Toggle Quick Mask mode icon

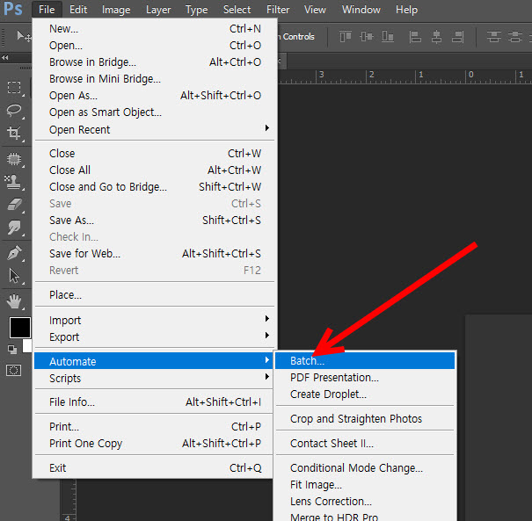coord(13,371)
